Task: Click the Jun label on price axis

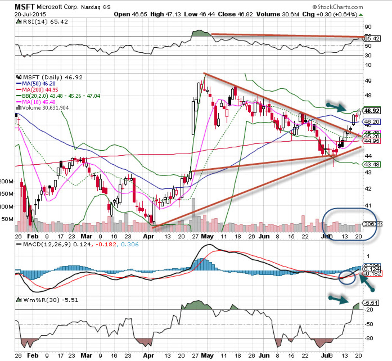Action: [264, 236]
